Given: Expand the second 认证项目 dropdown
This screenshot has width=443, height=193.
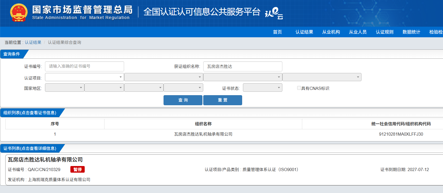Looking at the screenshot, I should [x=164, y=77].
